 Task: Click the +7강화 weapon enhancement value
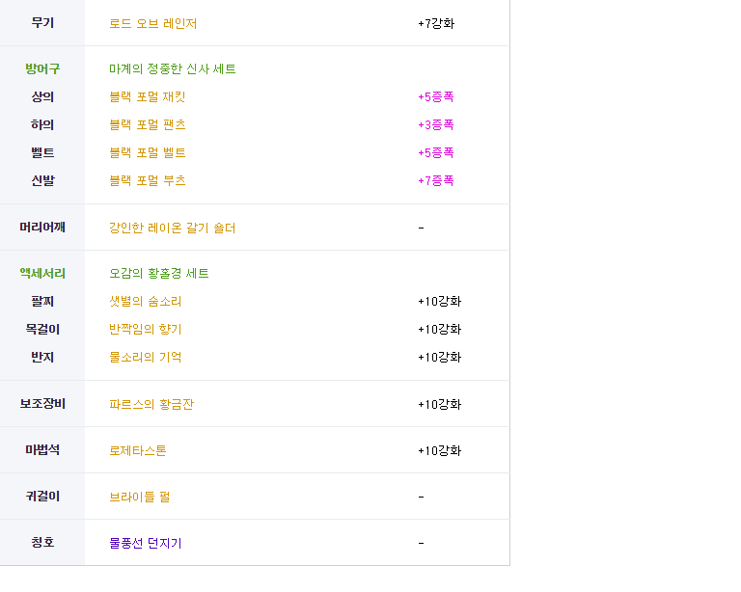pos(436,23)
